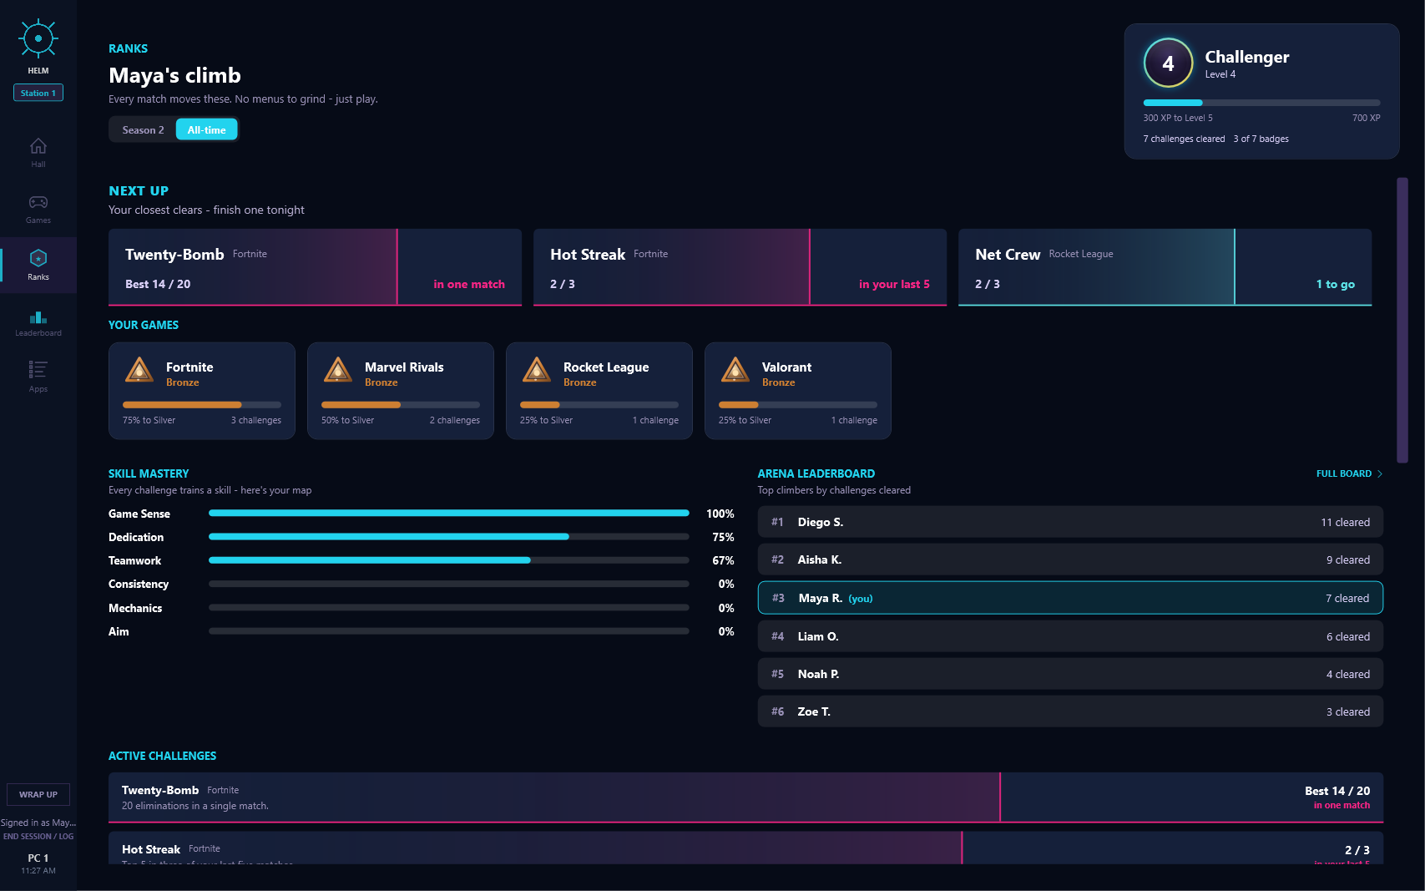Viewport: 1425px width, 891px height.
Task: Open the Games controller icon
Action: 38,202
